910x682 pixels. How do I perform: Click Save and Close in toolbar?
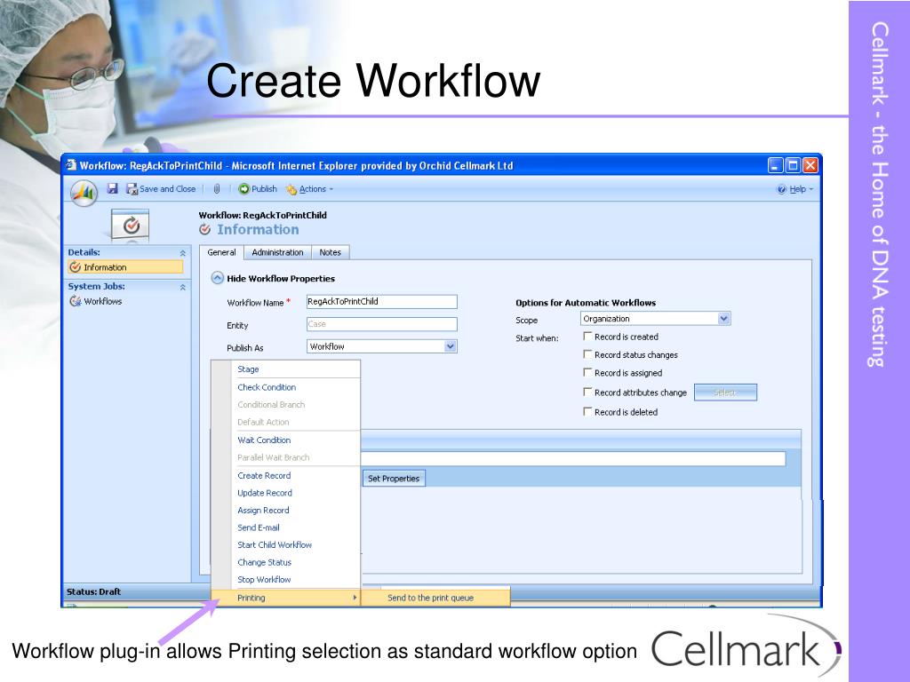coord(162,189)
